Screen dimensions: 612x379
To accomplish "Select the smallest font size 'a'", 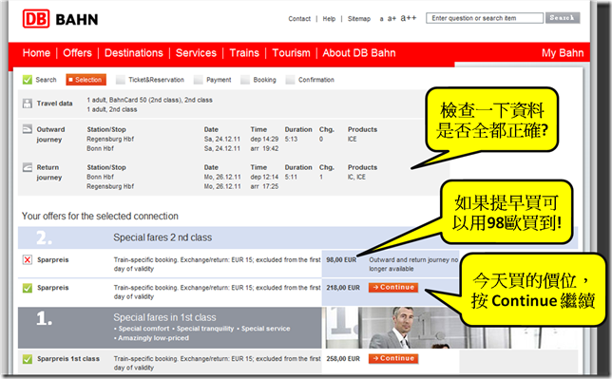I will tap(381, 19).
